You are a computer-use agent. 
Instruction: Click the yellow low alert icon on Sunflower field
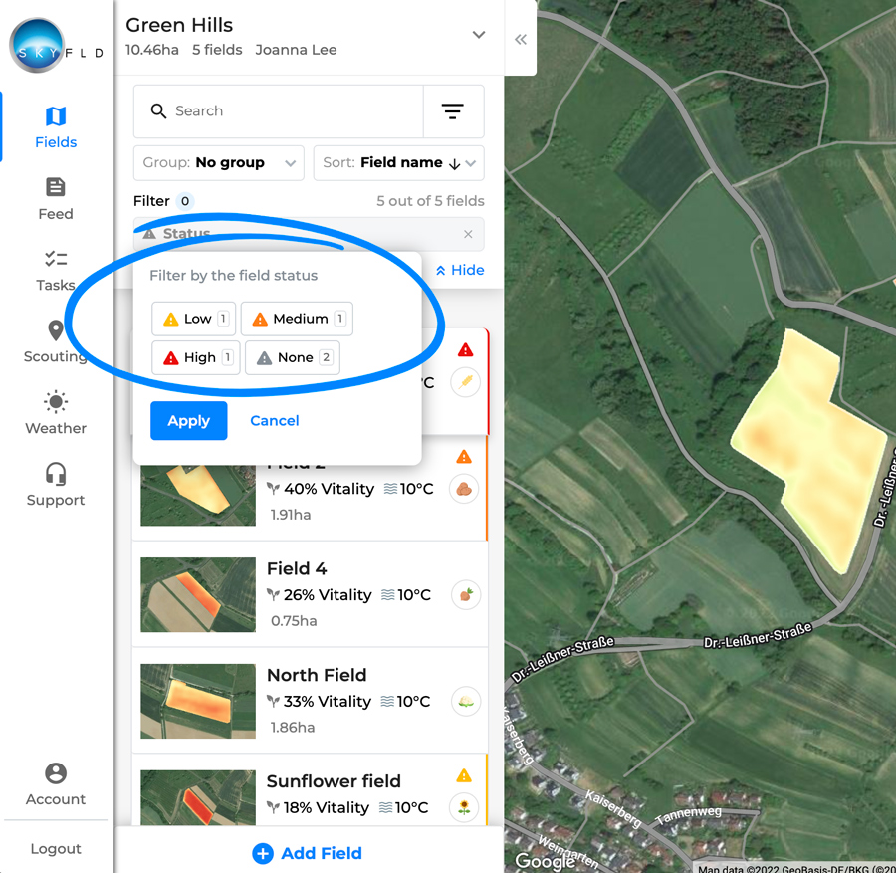tap(464, 775)
